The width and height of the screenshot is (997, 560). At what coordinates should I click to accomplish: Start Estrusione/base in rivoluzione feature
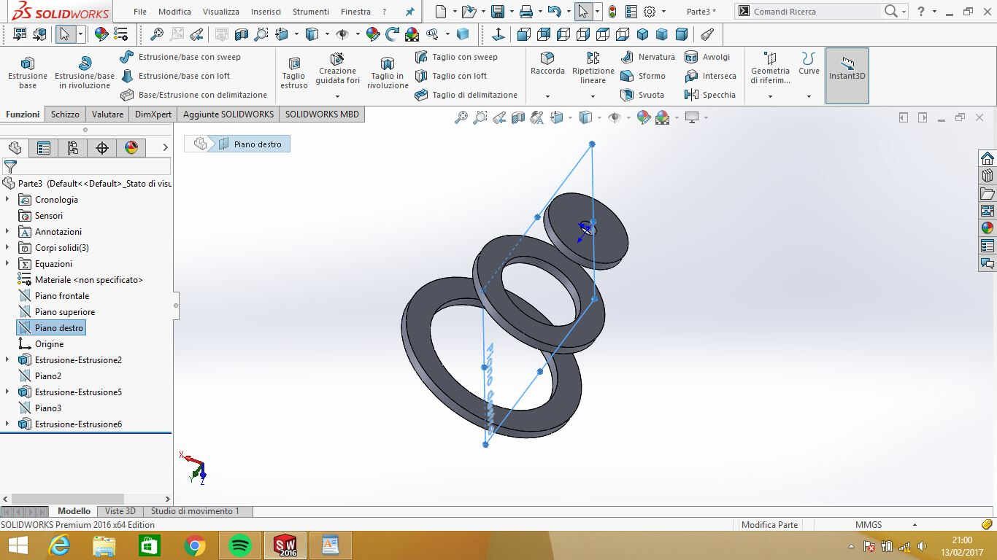(85, 72)
